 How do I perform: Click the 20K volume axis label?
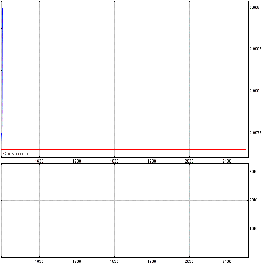point(253,200)
